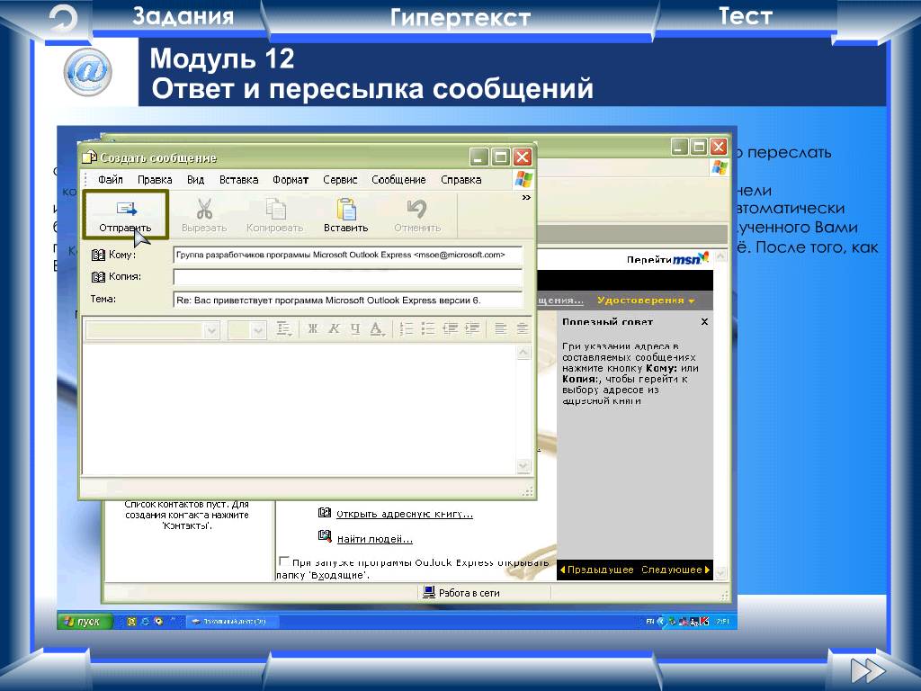Click the Кому recipient field
The width and height of the screenshot is (921, 691).
(348, 255)
